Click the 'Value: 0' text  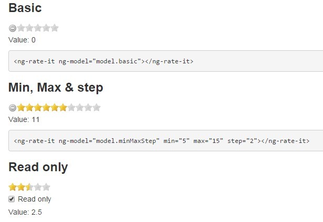(22, 40)
